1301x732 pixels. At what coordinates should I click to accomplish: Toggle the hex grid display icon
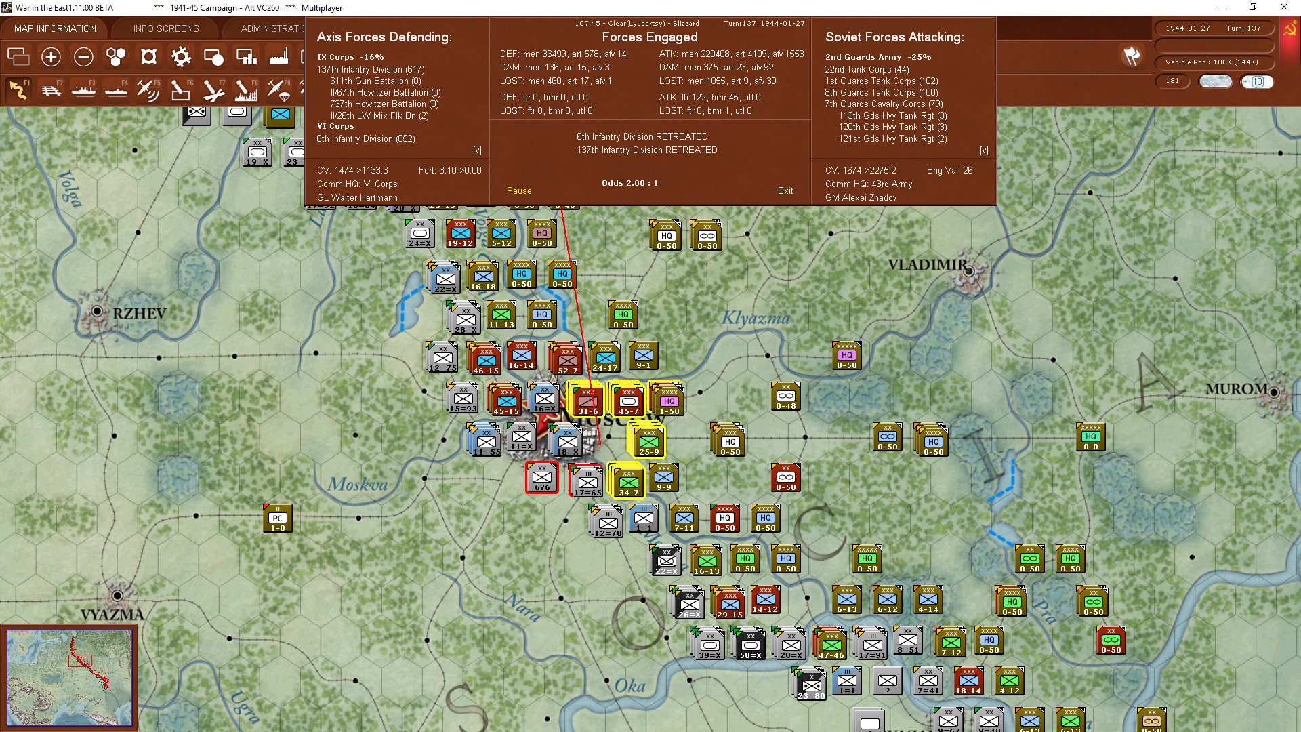click(116, 57)
